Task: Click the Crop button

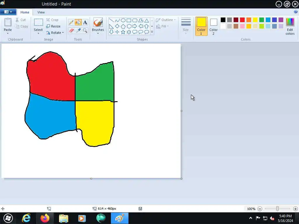Action: click(x=52, y=20)
